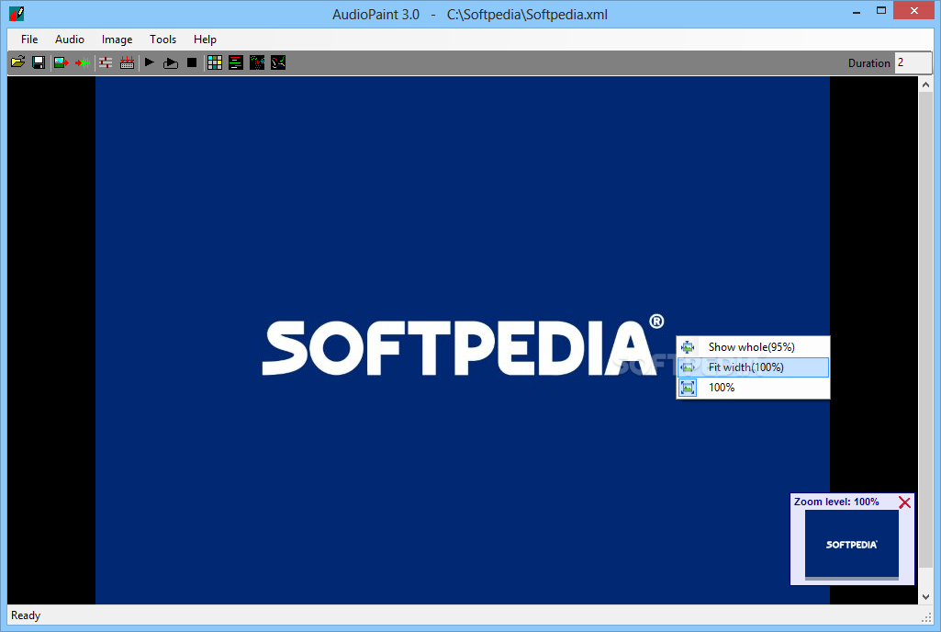This screenshot has height=632, width=941.
Task: Click the vertical scrollbar up arrow
Action: (926, 85)
